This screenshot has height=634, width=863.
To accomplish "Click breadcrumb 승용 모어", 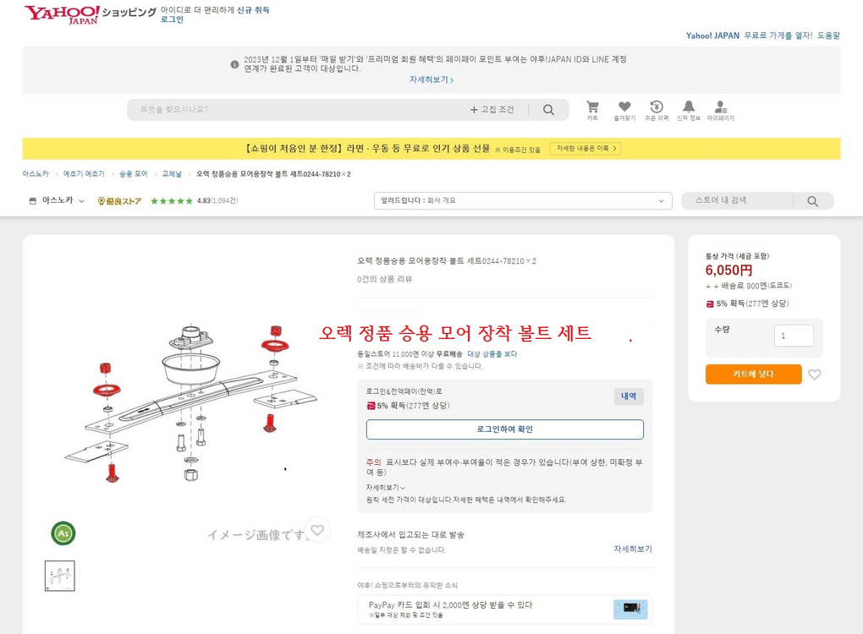I will coord(133,174).
